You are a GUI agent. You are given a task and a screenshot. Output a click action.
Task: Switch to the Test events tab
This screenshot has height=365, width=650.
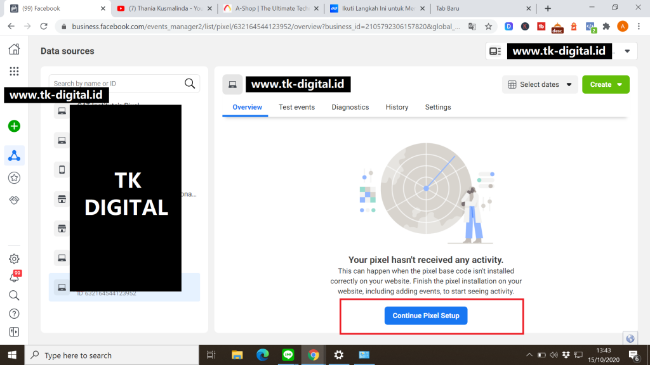296,107
